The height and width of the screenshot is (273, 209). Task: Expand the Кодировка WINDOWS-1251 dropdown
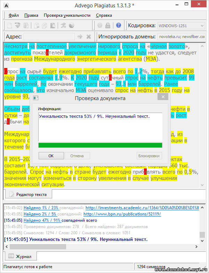tap(202, 26)
